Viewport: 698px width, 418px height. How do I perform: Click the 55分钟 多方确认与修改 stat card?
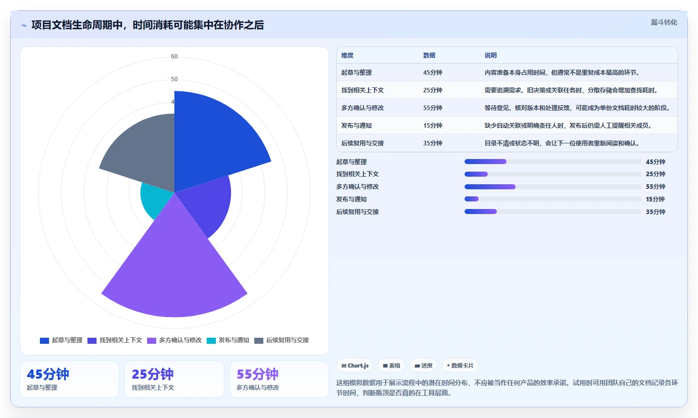pyautogui.click(x=279, y=379)
